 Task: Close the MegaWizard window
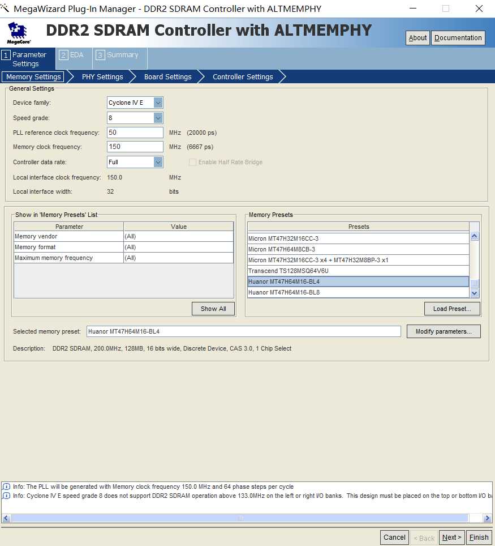pos(479,8)
